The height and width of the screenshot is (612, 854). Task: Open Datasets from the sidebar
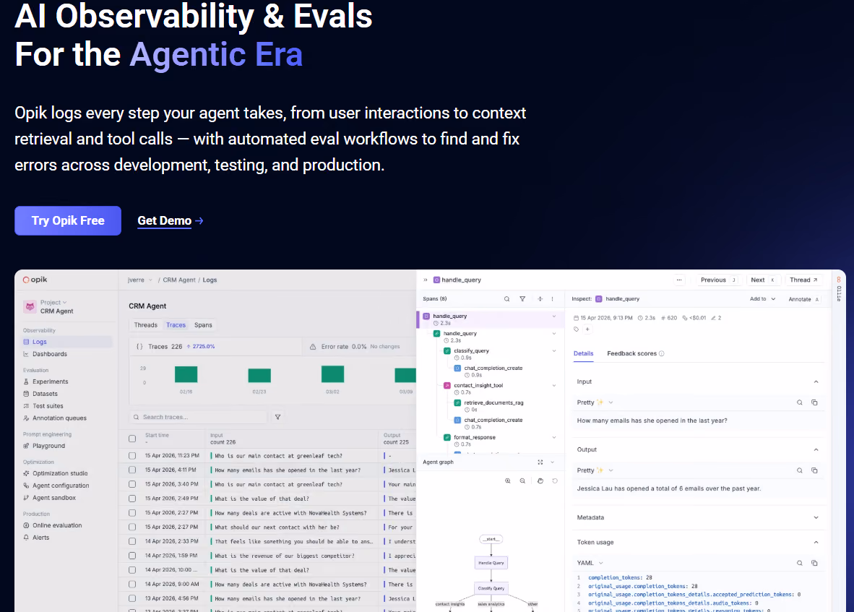[45, 394]
